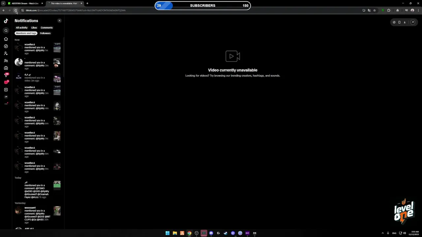
Task: Open the Today mention tagging @YSMO
Action: coord(38,190)
